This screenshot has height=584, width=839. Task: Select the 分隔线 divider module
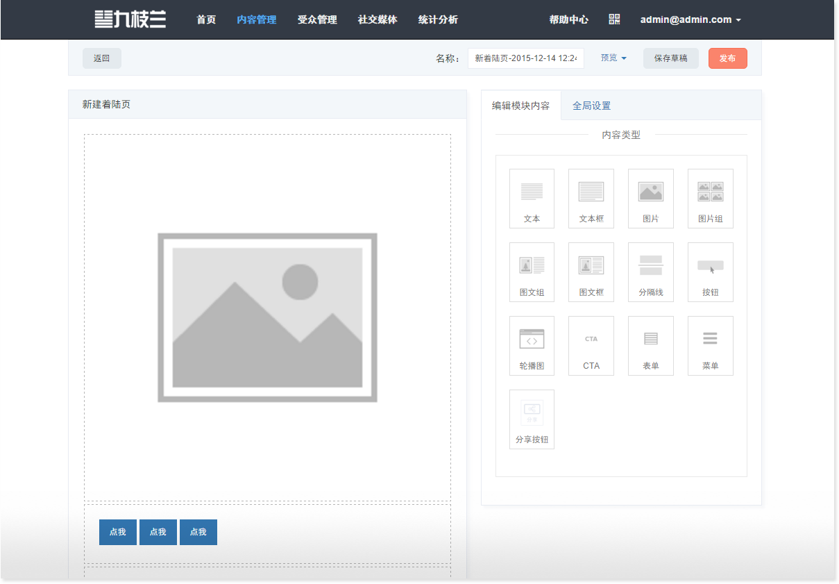[650, 272]
